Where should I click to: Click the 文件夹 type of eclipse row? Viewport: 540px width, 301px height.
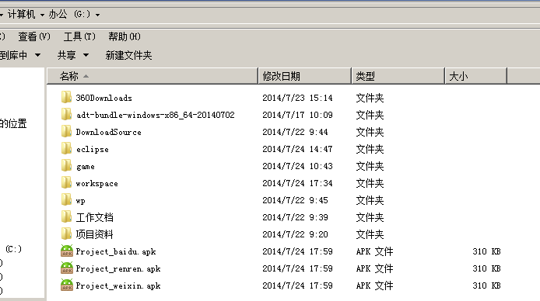point(370,149)
